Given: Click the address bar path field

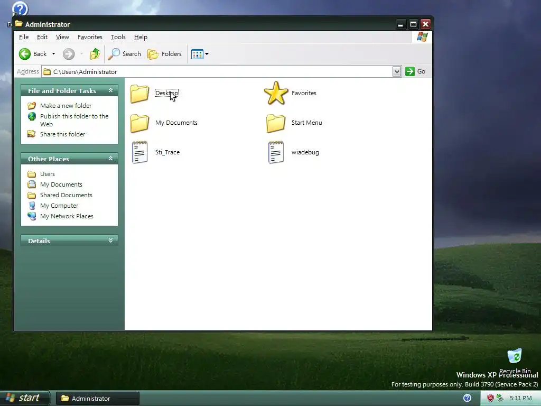Looking at the screenshot, I should (217, 71).
